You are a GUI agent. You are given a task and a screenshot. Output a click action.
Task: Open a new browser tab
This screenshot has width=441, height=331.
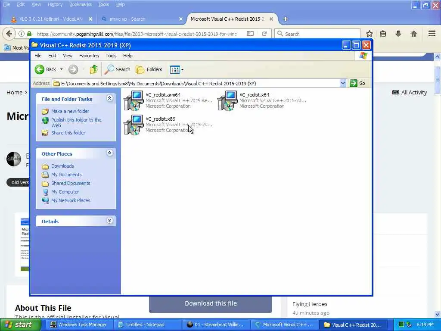pyautogui.click(x=286, y=19)
